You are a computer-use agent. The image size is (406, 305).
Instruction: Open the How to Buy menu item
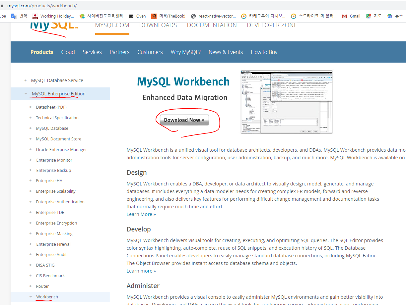point(264,52)
